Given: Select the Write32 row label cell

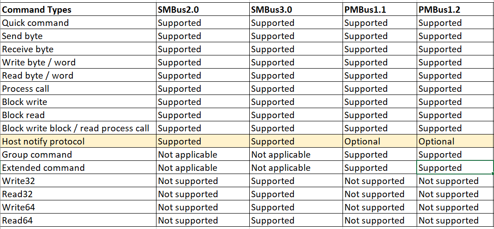Looking at the screenshot, I should (78, 181).
